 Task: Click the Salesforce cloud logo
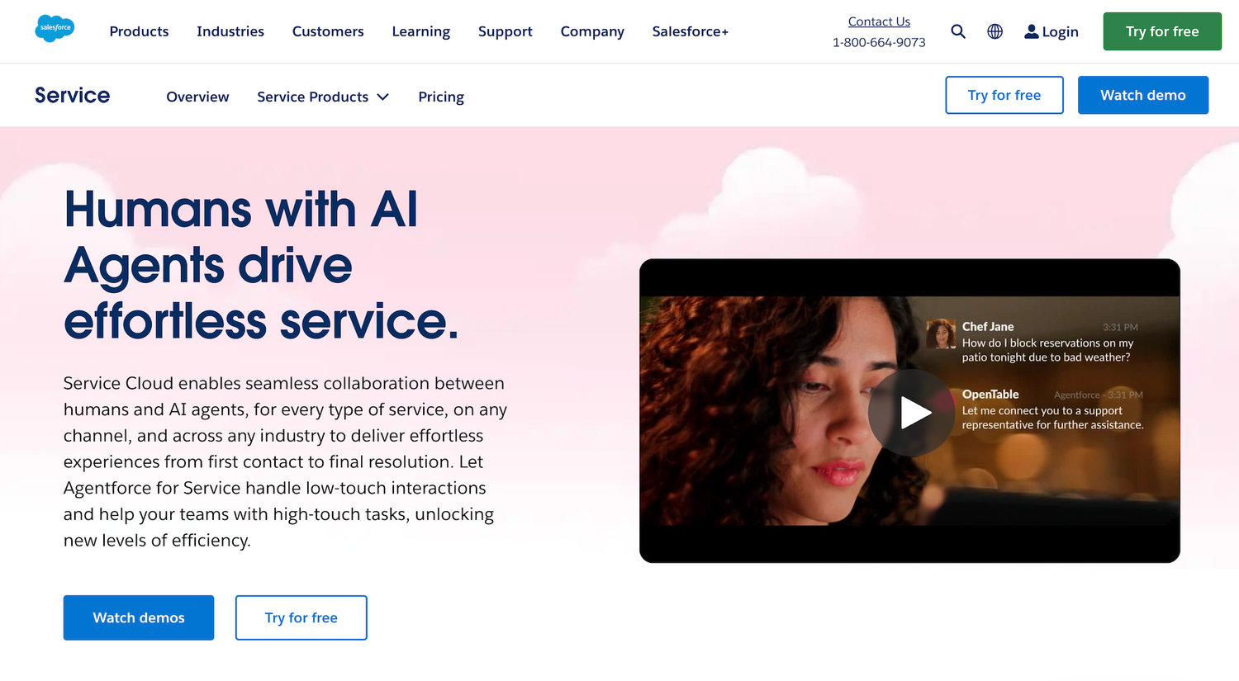click(x=55, y=28)
